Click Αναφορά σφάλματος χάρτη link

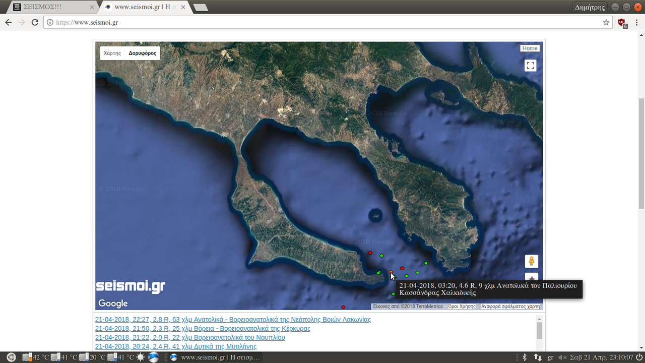[x=510, y=307]
